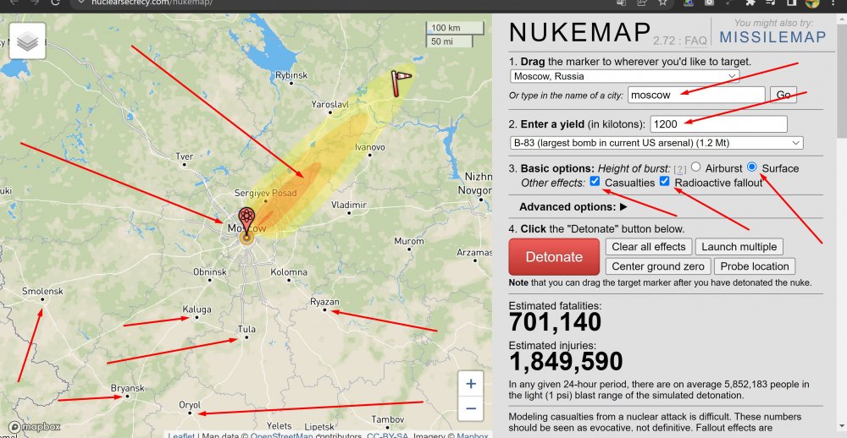Click the Mapbox logo on the map
The image size is (847, 438).
coord(35,427)
